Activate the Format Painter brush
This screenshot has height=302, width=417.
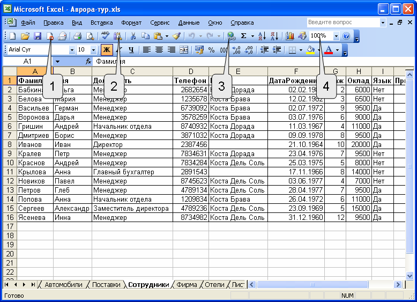(176, 36)
